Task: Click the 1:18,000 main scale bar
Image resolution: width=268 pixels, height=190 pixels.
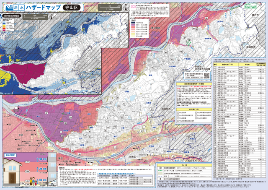Action: [x=110, y=8]
